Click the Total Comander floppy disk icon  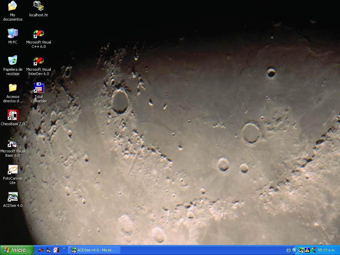[x=39, y=88]
